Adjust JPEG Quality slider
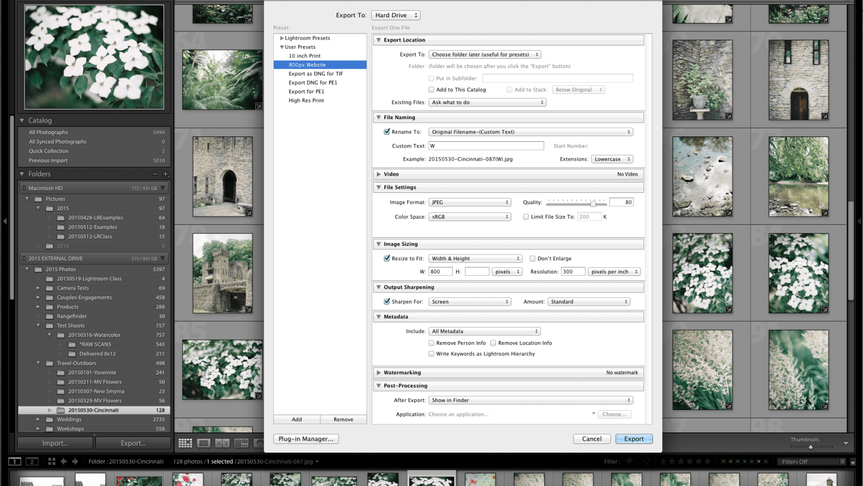 coord(593,204)
